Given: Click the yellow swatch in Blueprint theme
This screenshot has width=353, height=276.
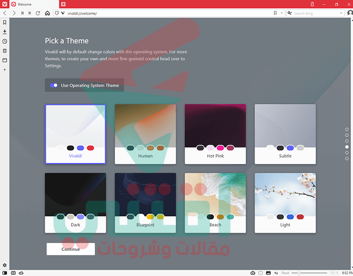Looking at the screenshot, I should 150,217.
